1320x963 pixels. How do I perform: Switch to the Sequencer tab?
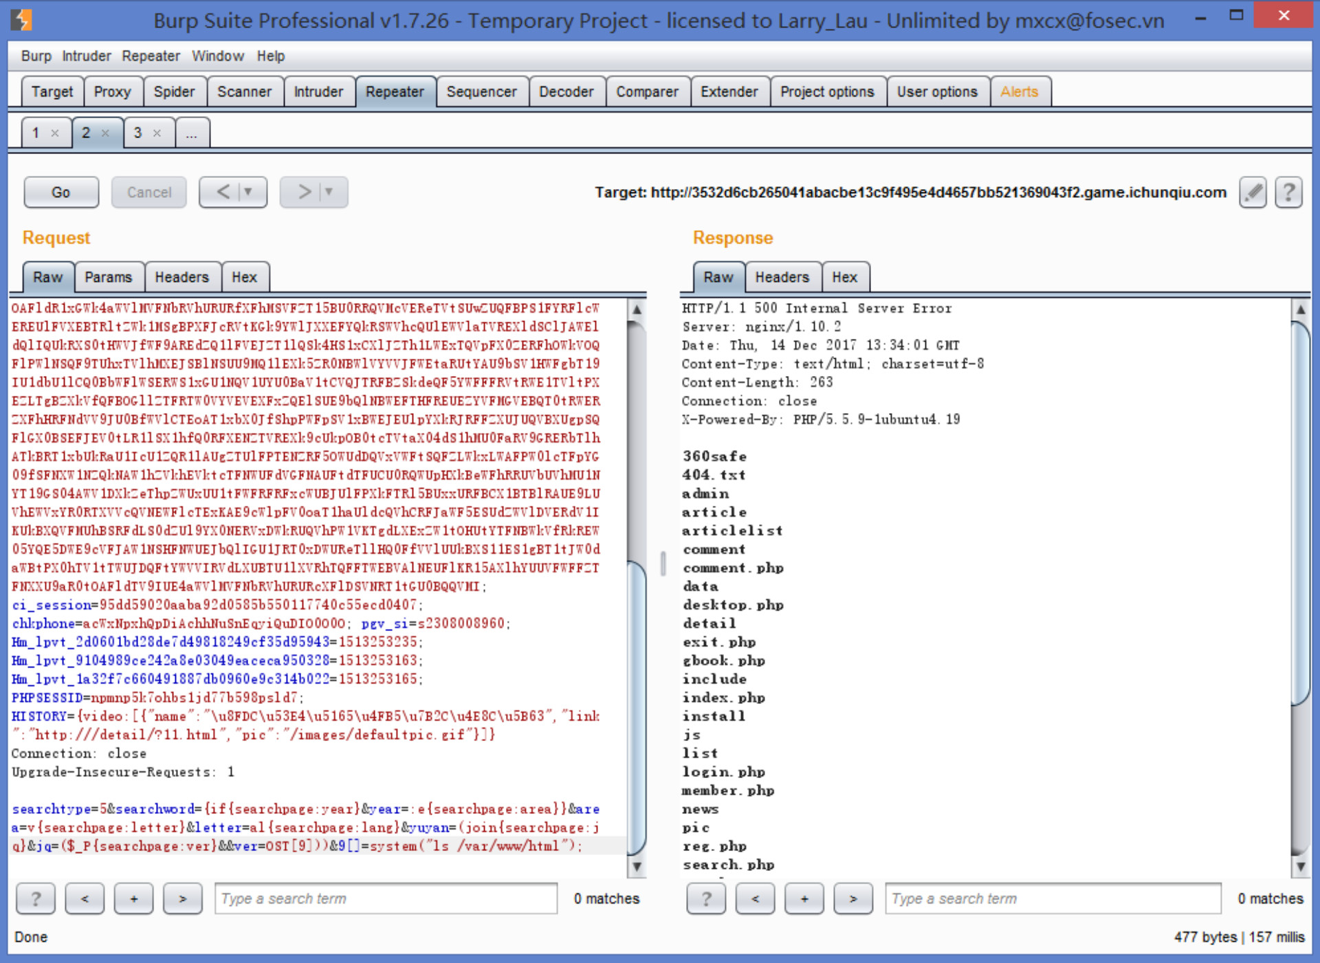pos(481,92)
